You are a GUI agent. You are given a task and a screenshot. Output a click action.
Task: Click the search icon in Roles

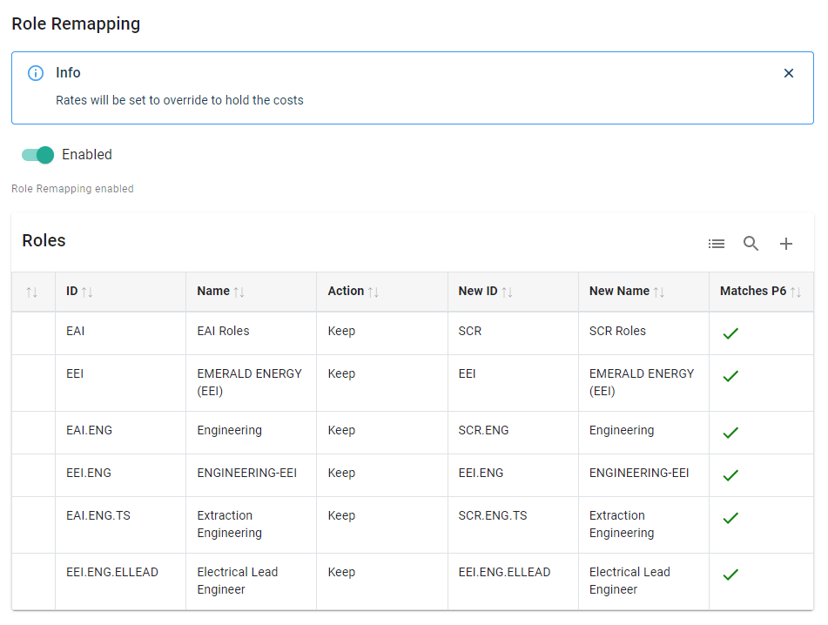(x=751, y=244)
